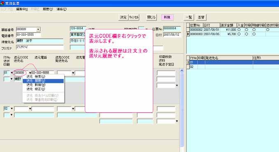Click the キャンセル cancel button
The height and width of the screenshot is (152, 279).
pyautogui.click(x=134, y=17)
